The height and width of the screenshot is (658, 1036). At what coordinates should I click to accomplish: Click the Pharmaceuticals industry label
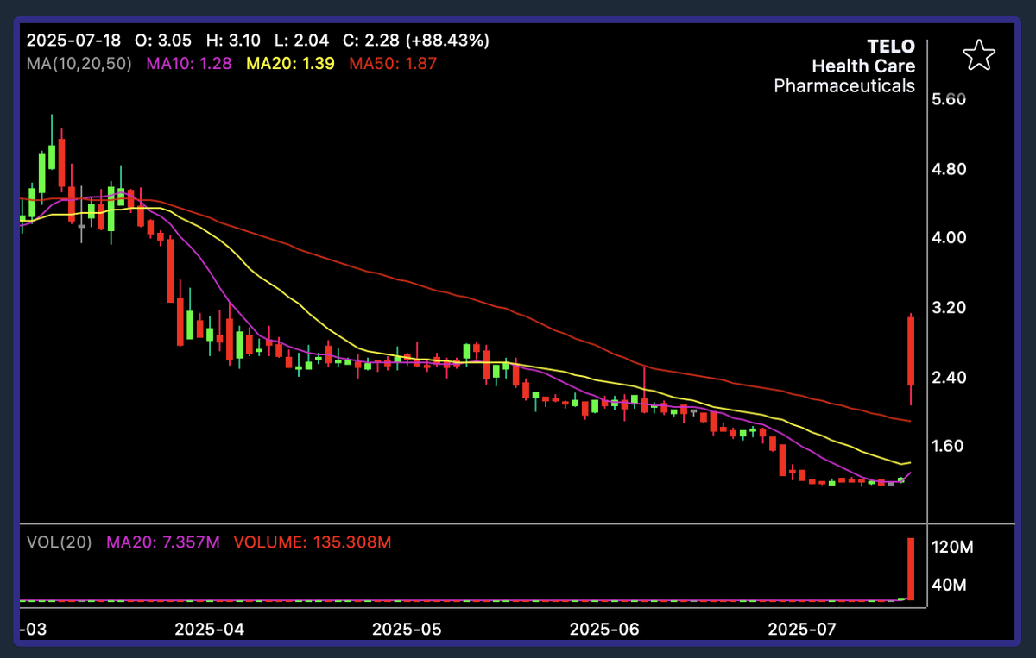[844, 85]
